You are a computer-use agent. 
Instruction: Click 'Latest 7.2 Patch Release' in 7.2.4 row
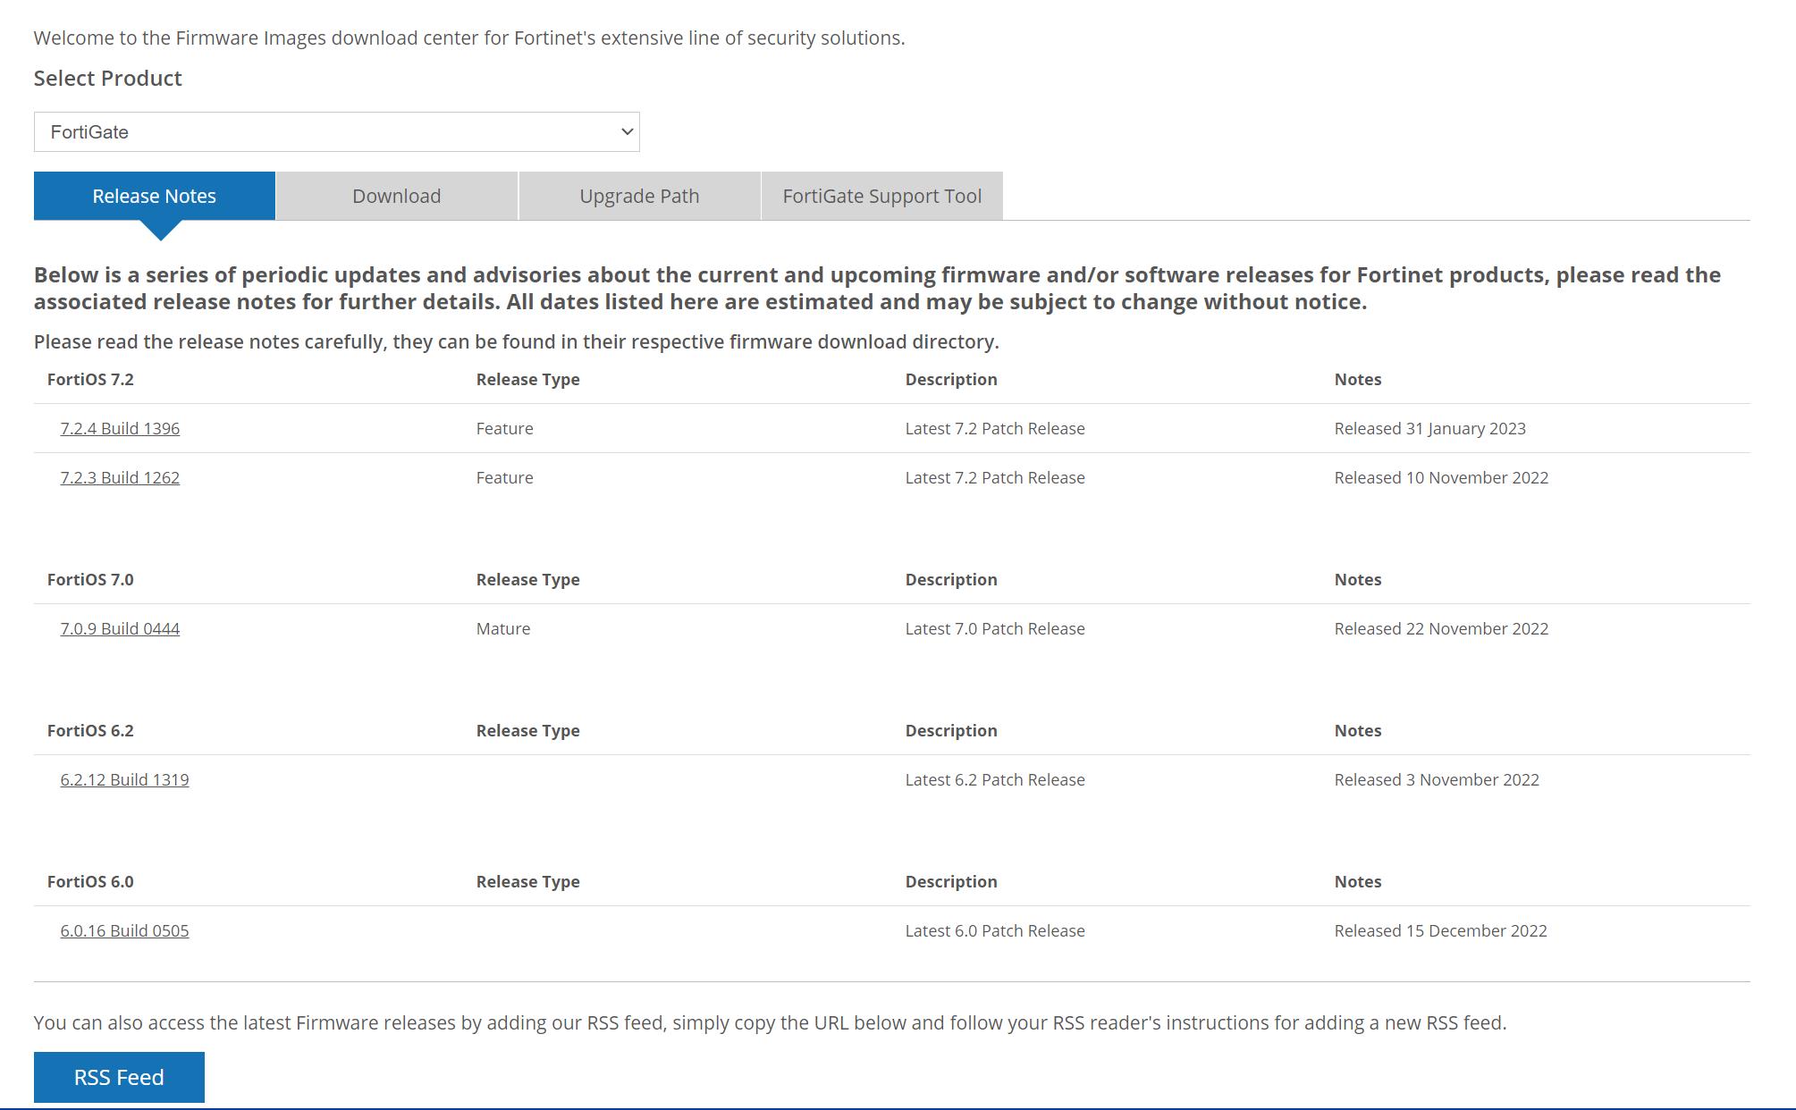[995, 428]
